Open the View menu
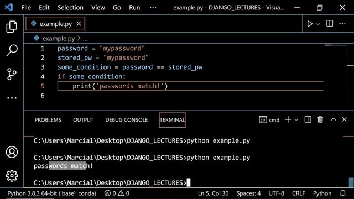 pyautogui.click(x=98, y=7)
